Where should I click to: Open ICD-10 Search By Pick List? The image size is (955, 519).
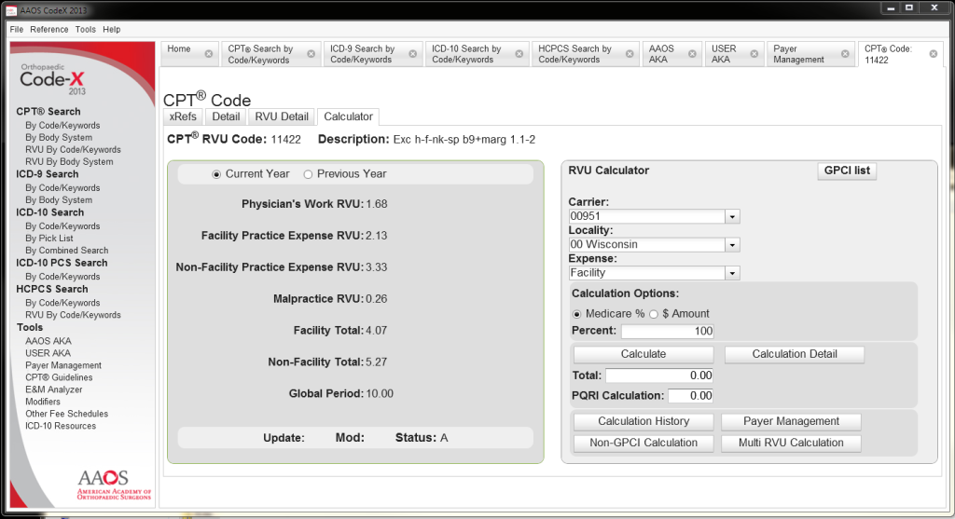point(49,239)
